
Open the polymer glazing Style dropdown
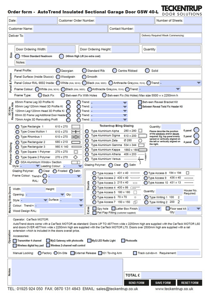pyautogui.click(x=30, y=166)
